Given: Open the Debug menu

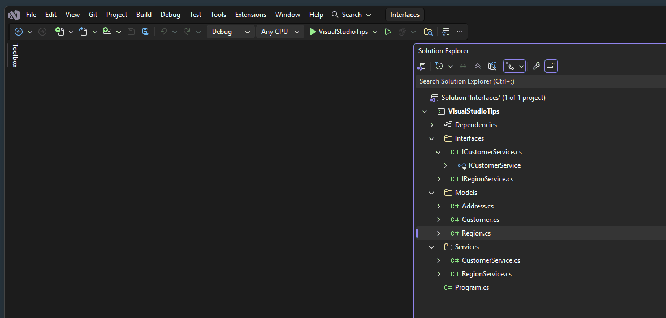Looking at the screenshot, I should 170,15.
